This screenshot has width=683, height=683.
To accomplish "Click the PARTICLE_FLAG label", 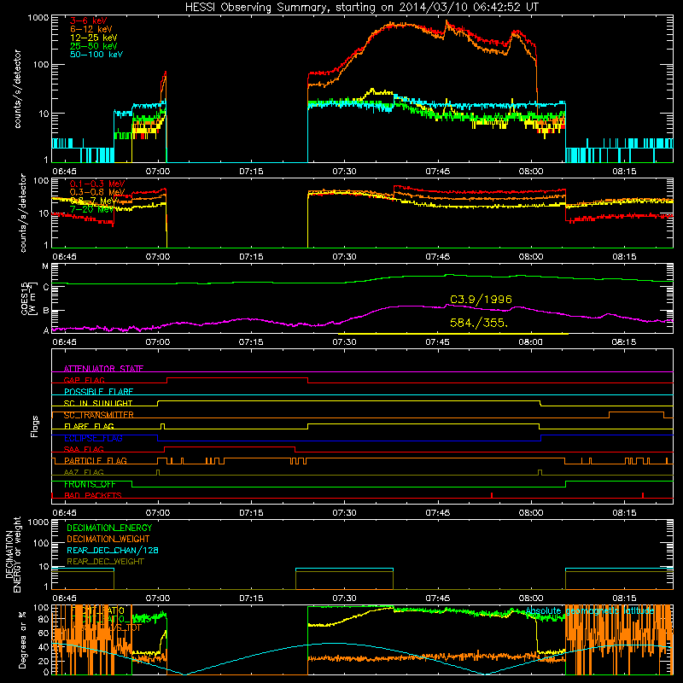I will 96,460.
